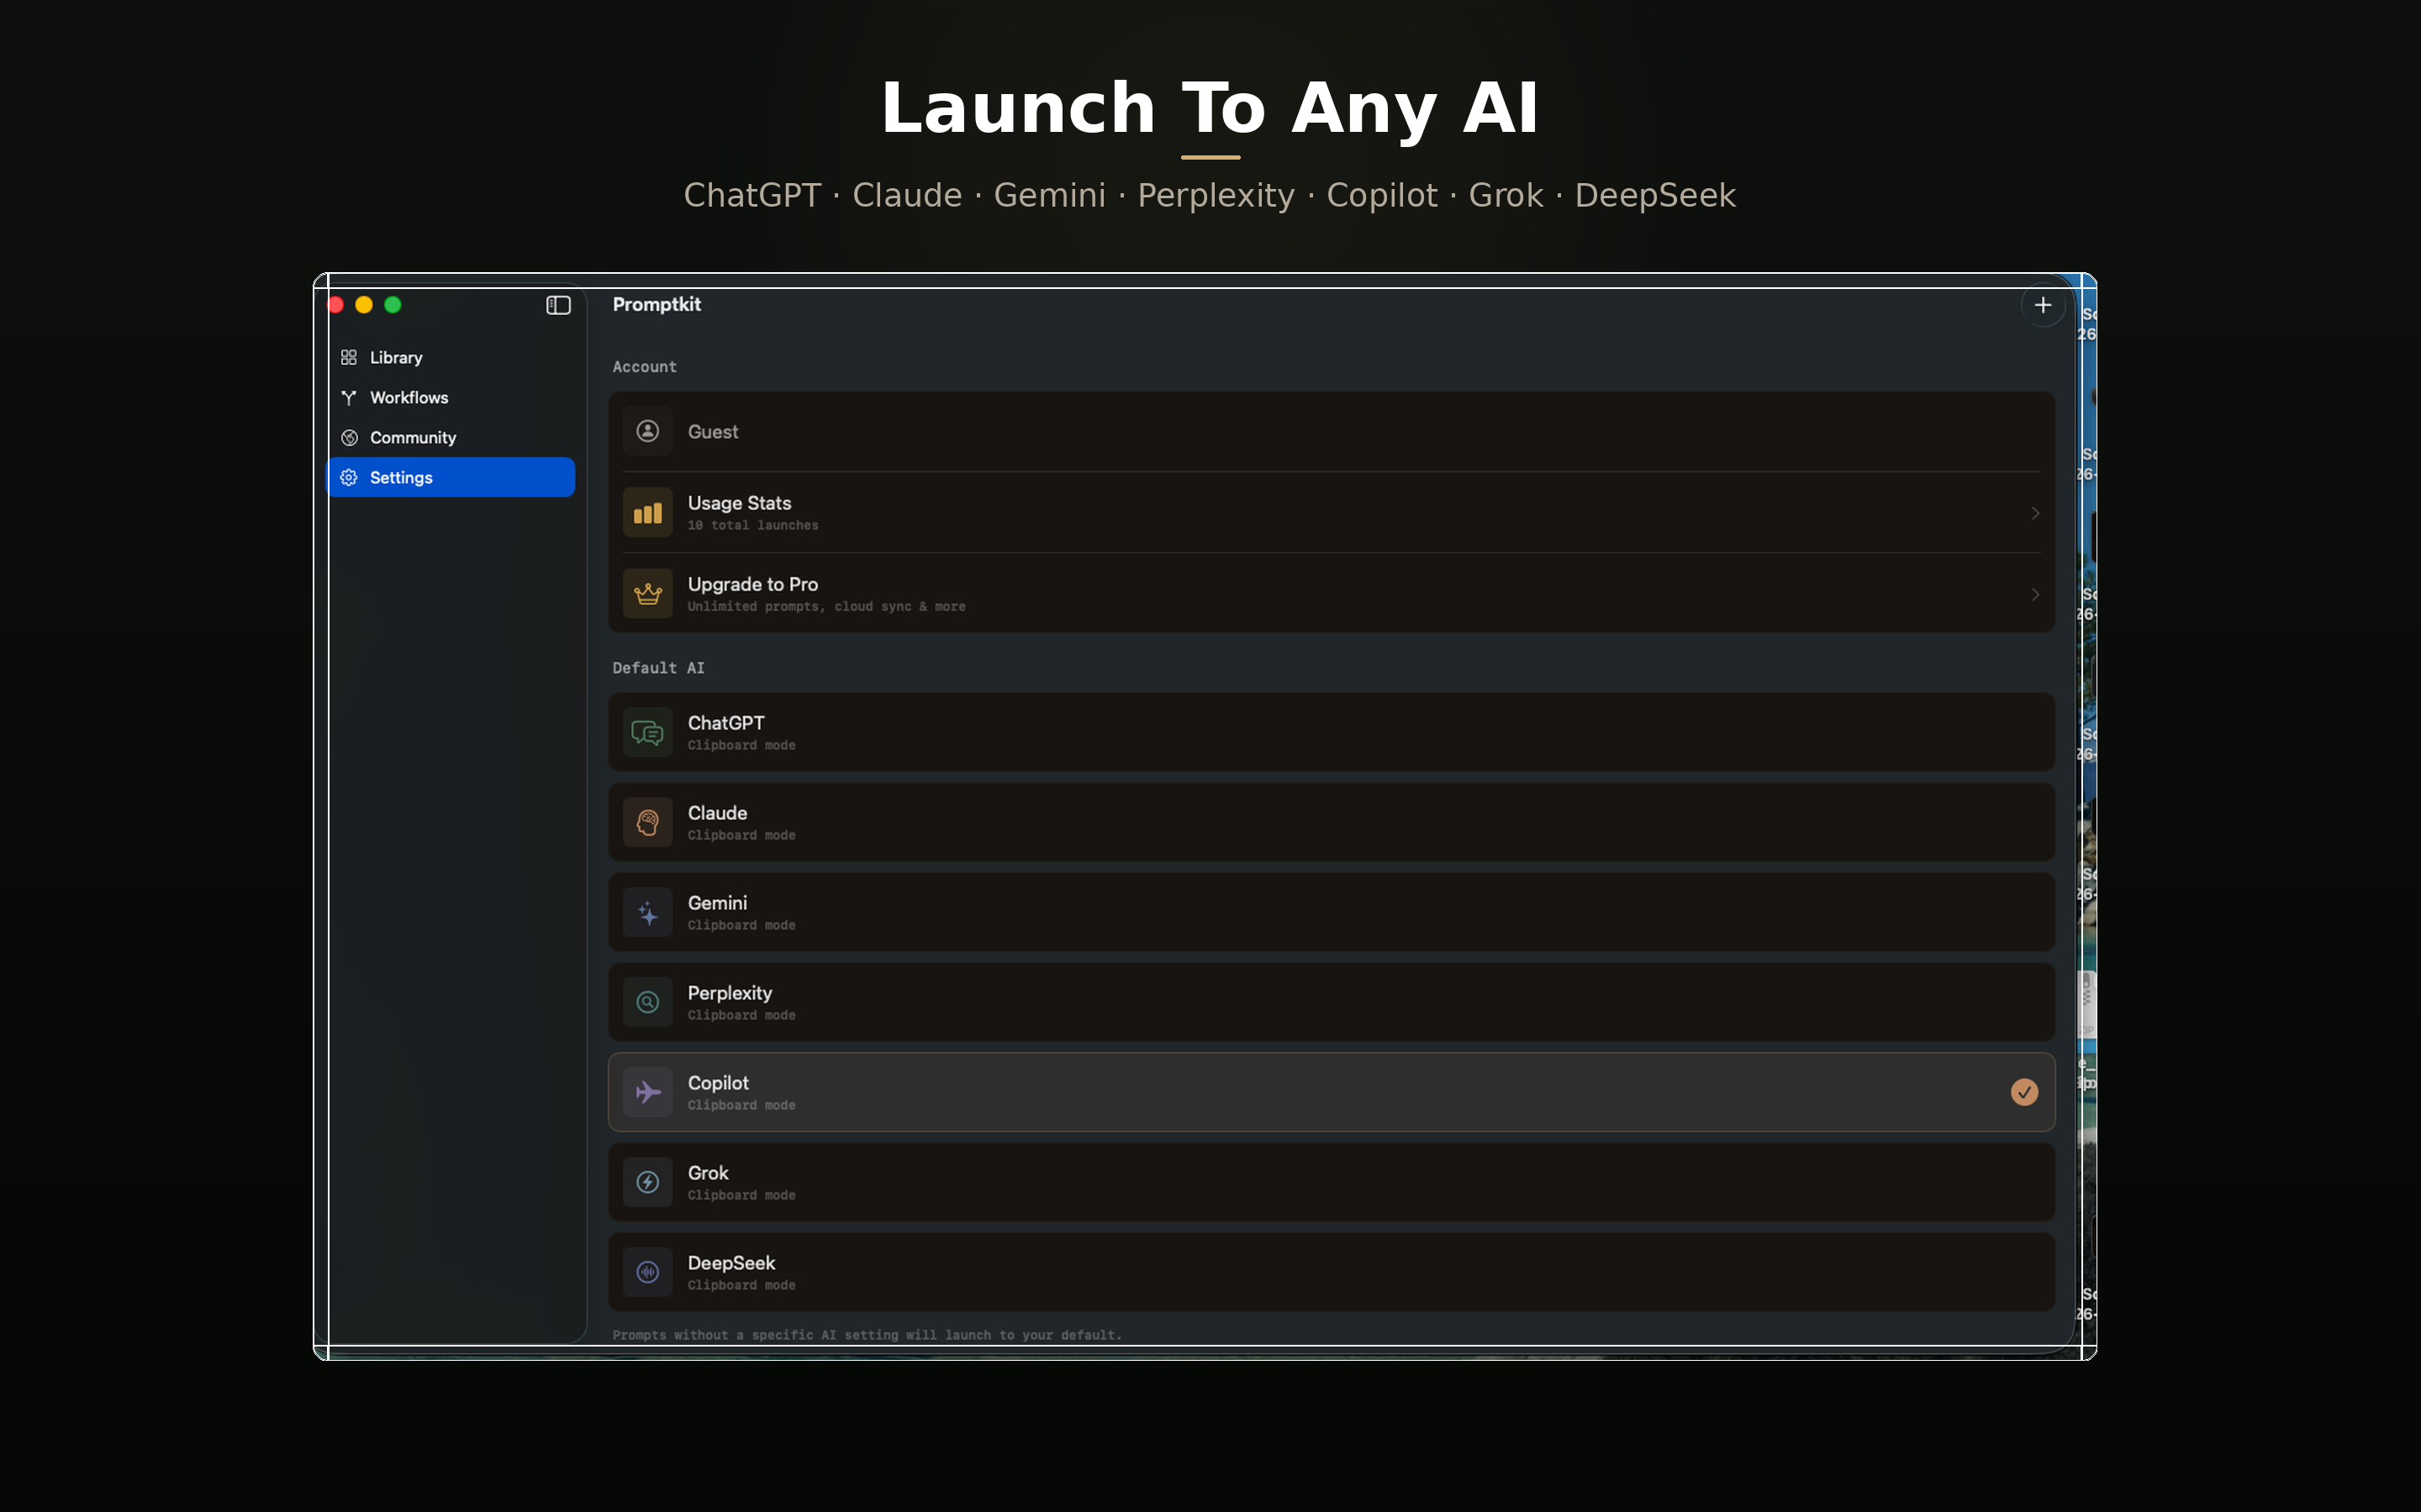
Task: Expand Upgrade to Pro chevron arrow
Action: click(x=2035, y=594)
